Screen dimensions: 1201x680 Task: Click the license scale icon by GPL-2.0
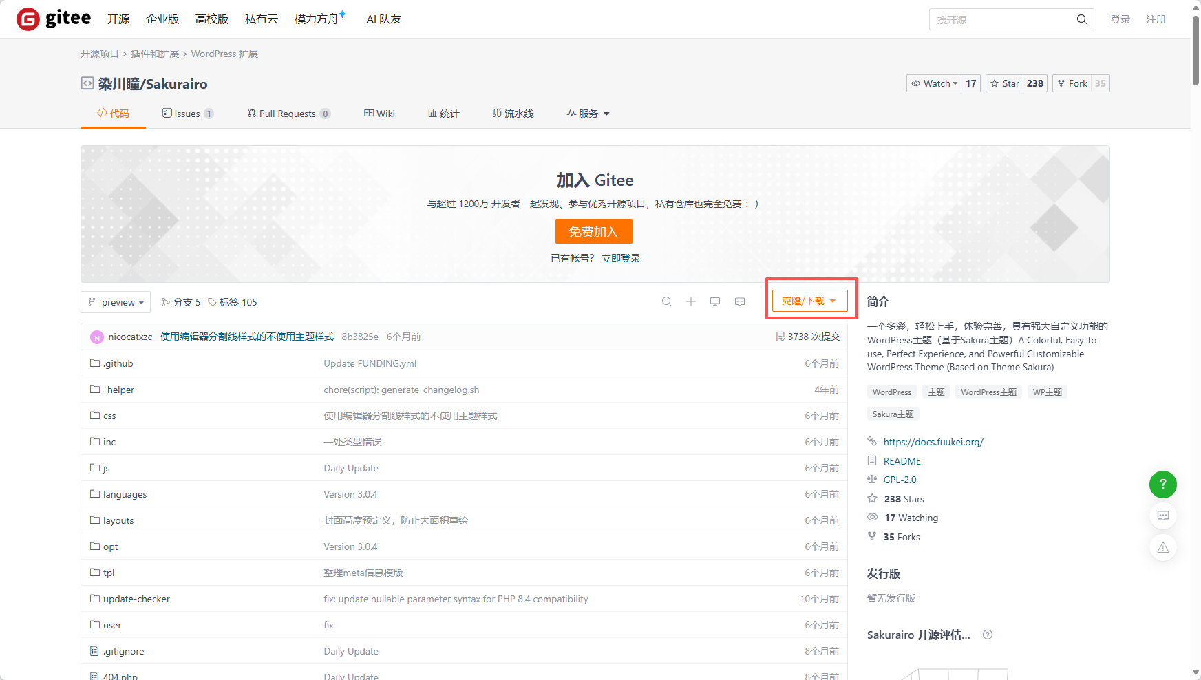[x=872, y=479]
